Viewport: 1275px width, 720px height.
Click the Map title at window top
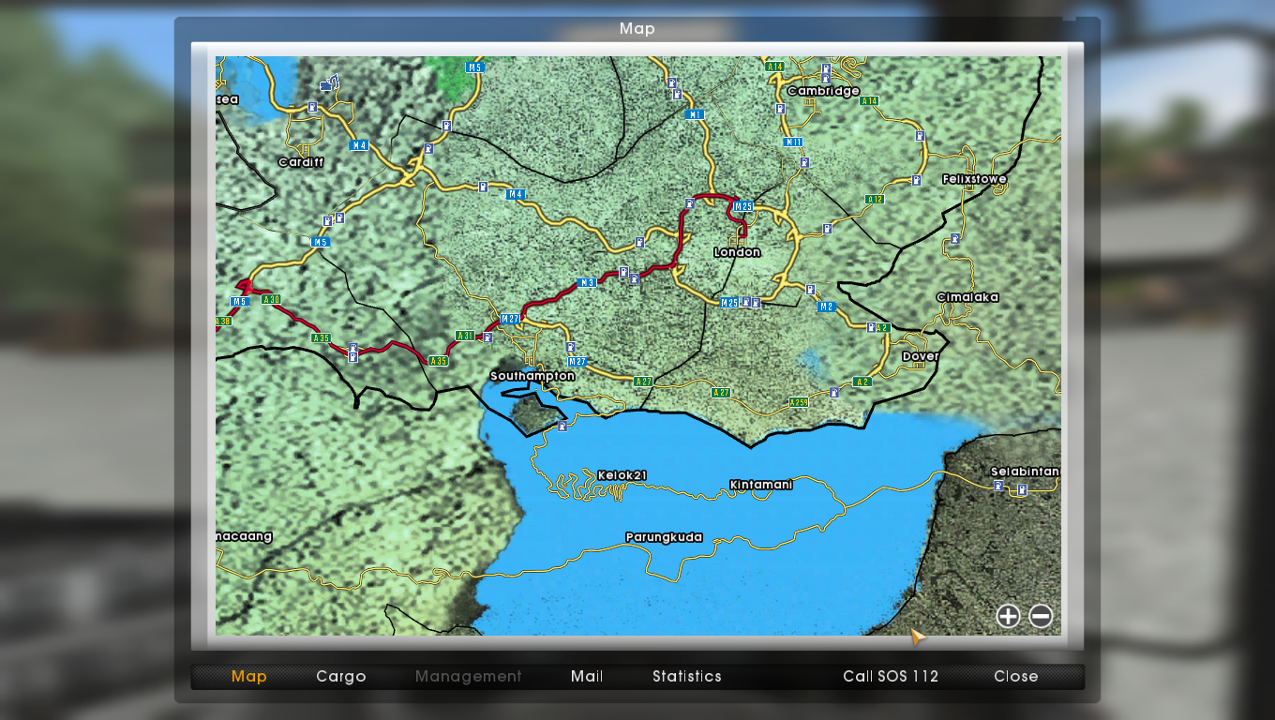tap(637, 29)
